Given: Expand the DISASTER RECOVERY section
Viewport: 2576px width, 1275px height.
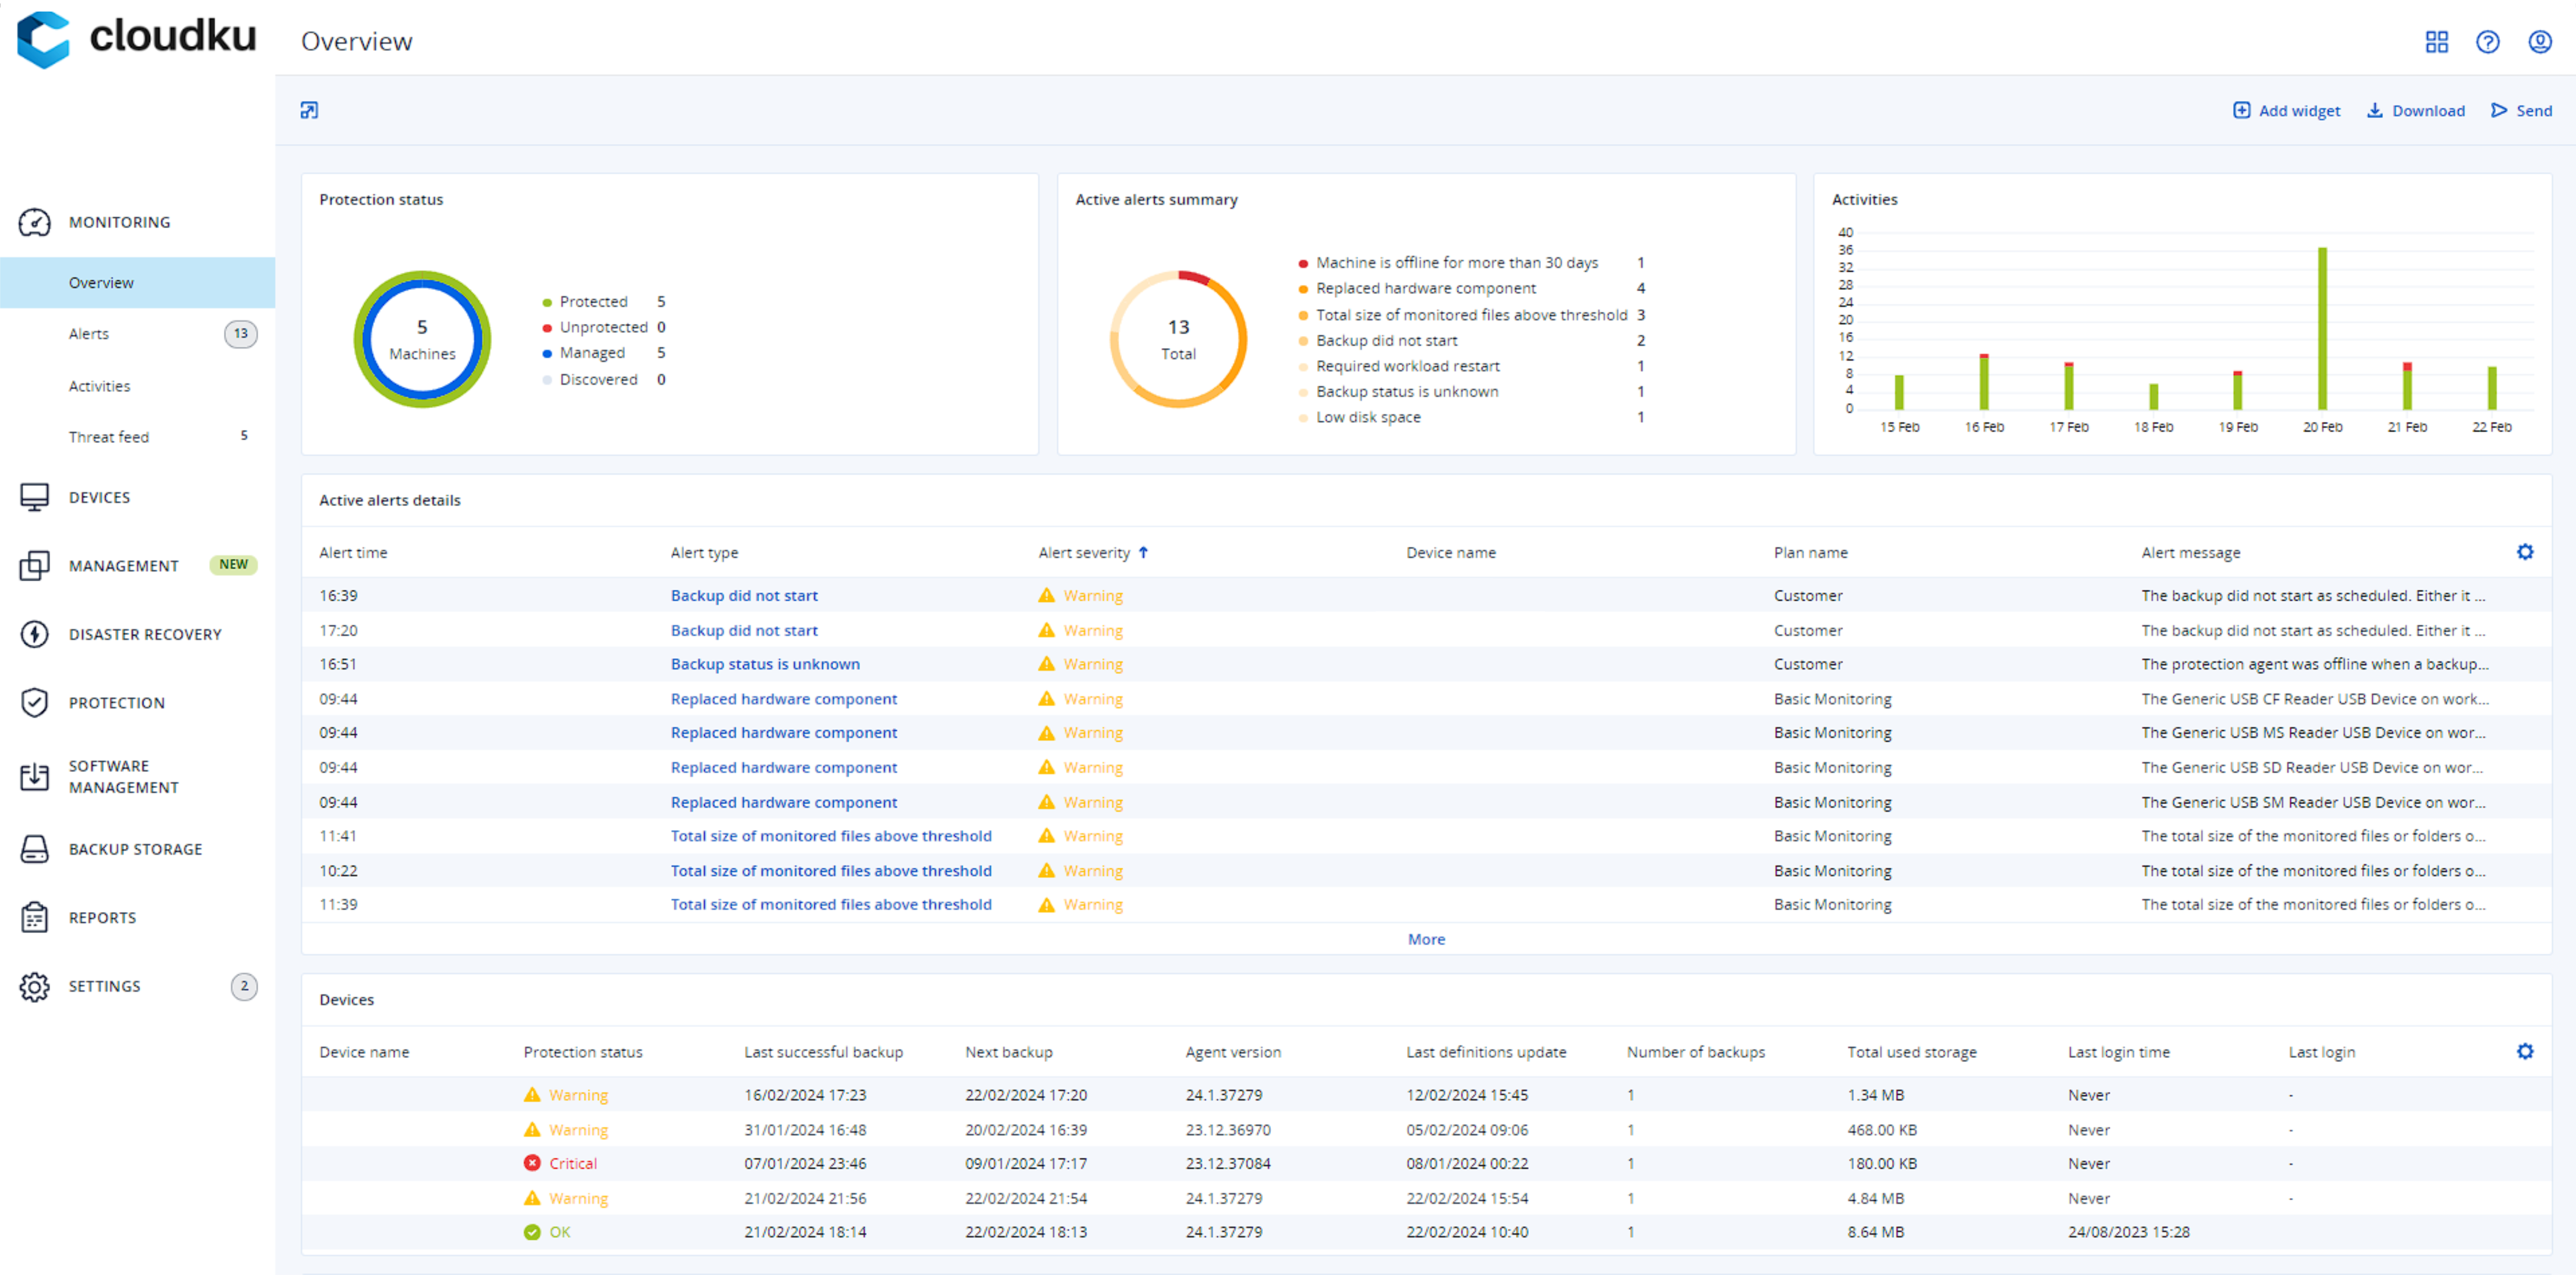Looking at the screenshot, I should 145,634.
